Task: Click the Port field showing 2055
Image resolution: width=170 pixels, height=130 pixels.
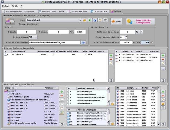Action: coord(80,32)
